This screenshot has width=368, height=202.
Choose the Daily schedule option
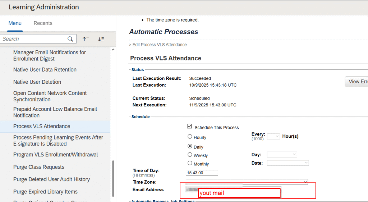(x=190, y=147)
